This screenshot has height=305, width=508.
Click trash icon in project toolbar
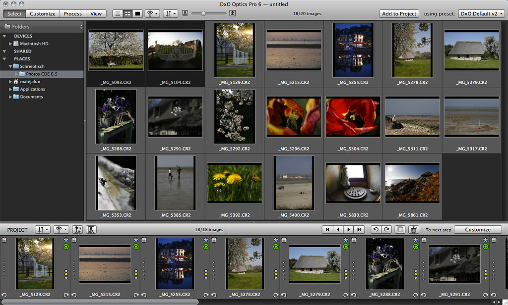413,230
